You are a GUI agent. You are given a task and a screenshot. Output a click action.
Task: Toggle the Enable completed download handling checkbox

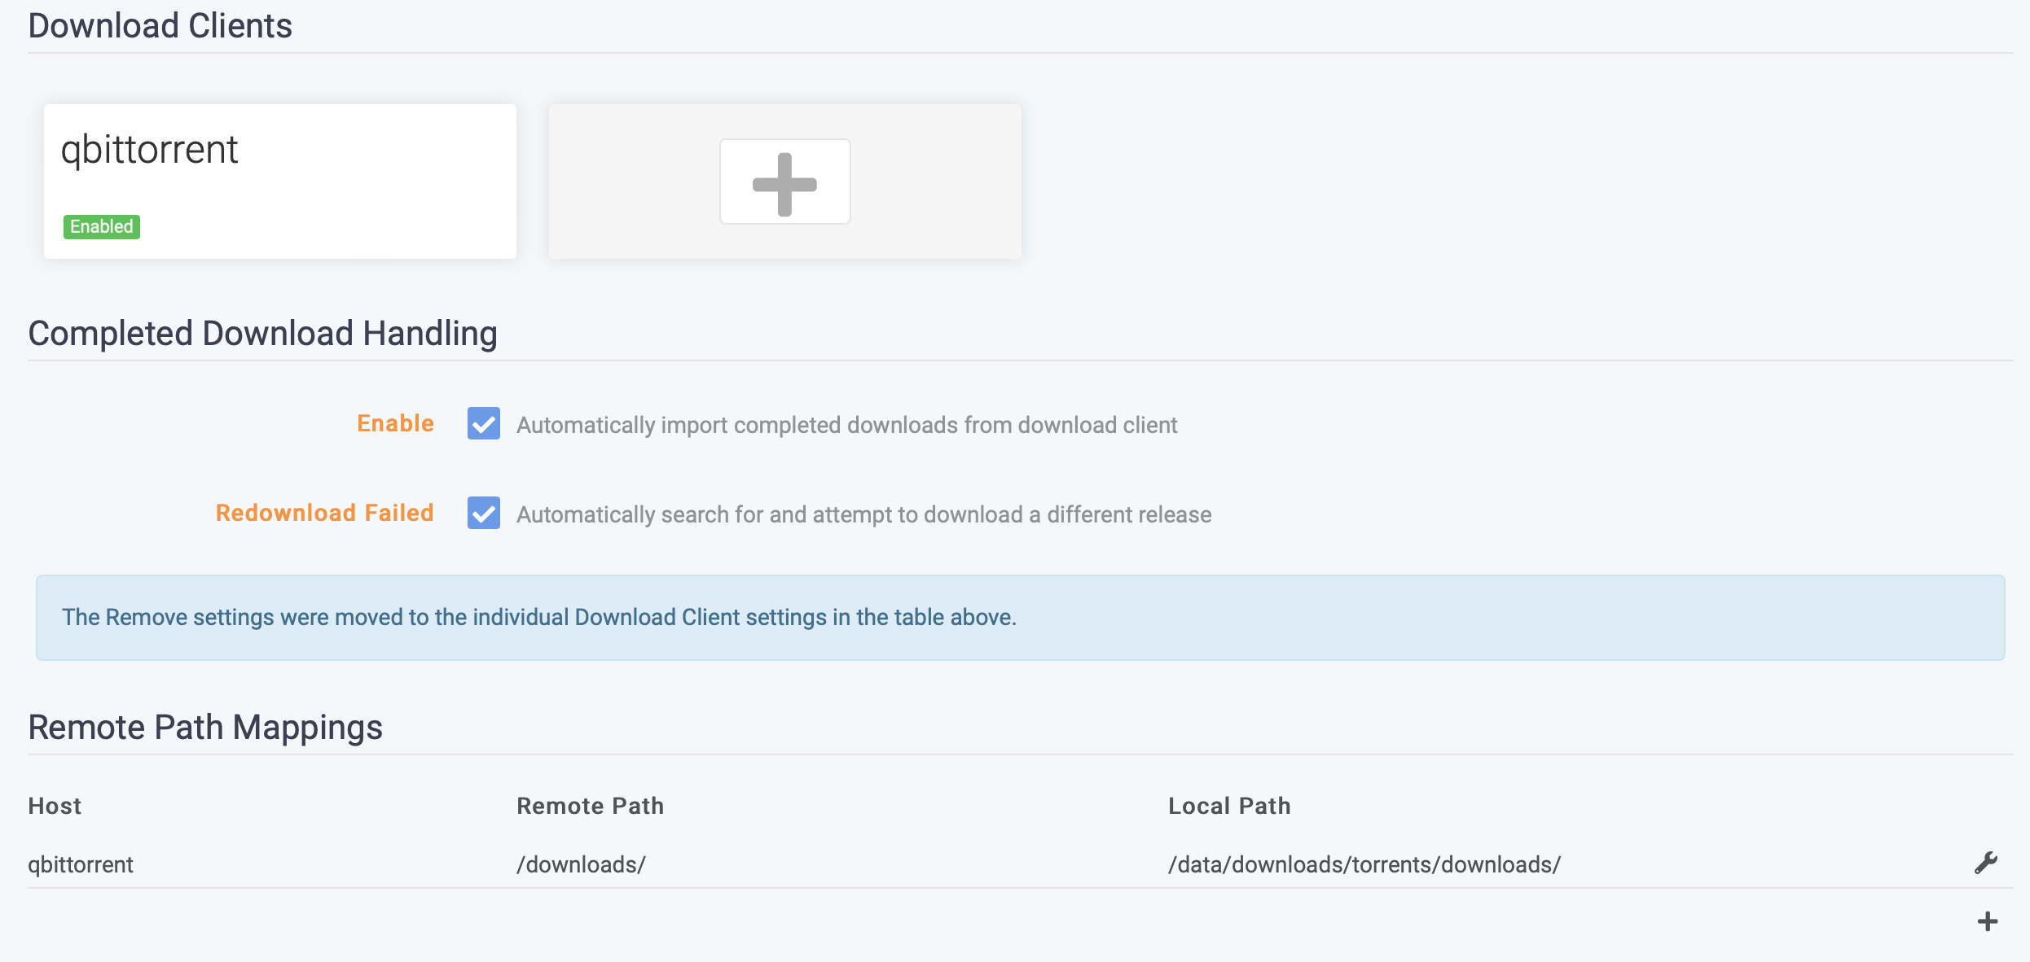click(x=484, y=423)
